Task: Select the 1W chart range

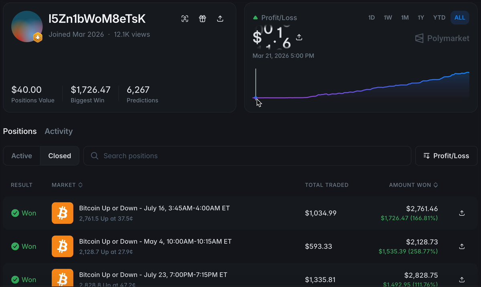Action: 388,18
